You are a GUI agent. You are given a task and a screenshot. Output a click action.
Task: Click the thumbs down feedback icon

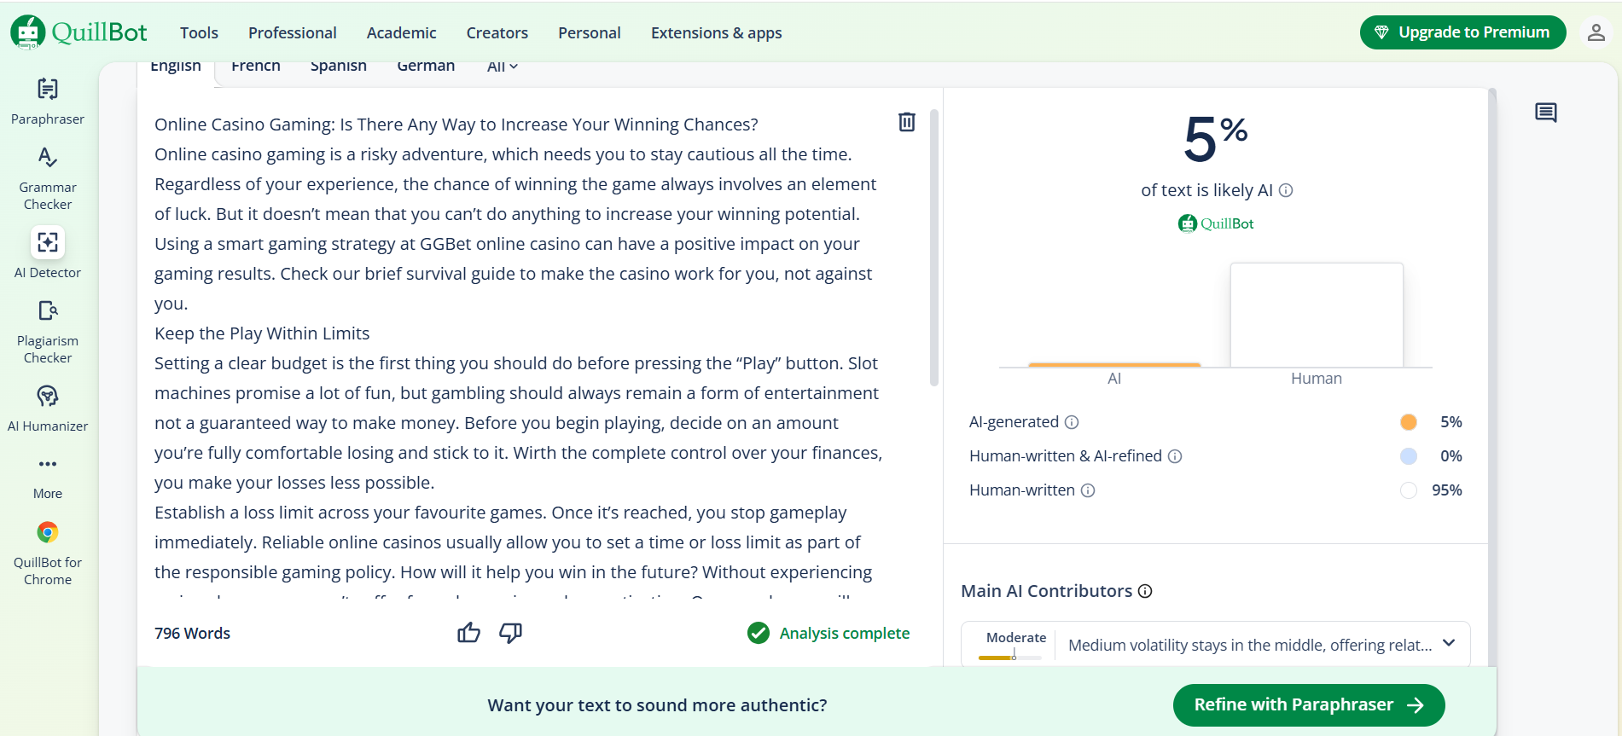click(x=510, y=633)
